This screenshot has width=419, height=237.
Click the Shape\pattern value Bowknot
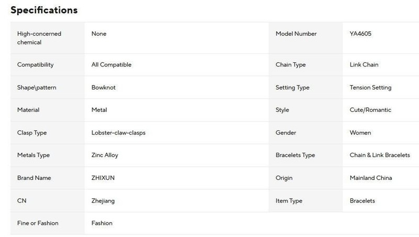[x=103, y=87]
